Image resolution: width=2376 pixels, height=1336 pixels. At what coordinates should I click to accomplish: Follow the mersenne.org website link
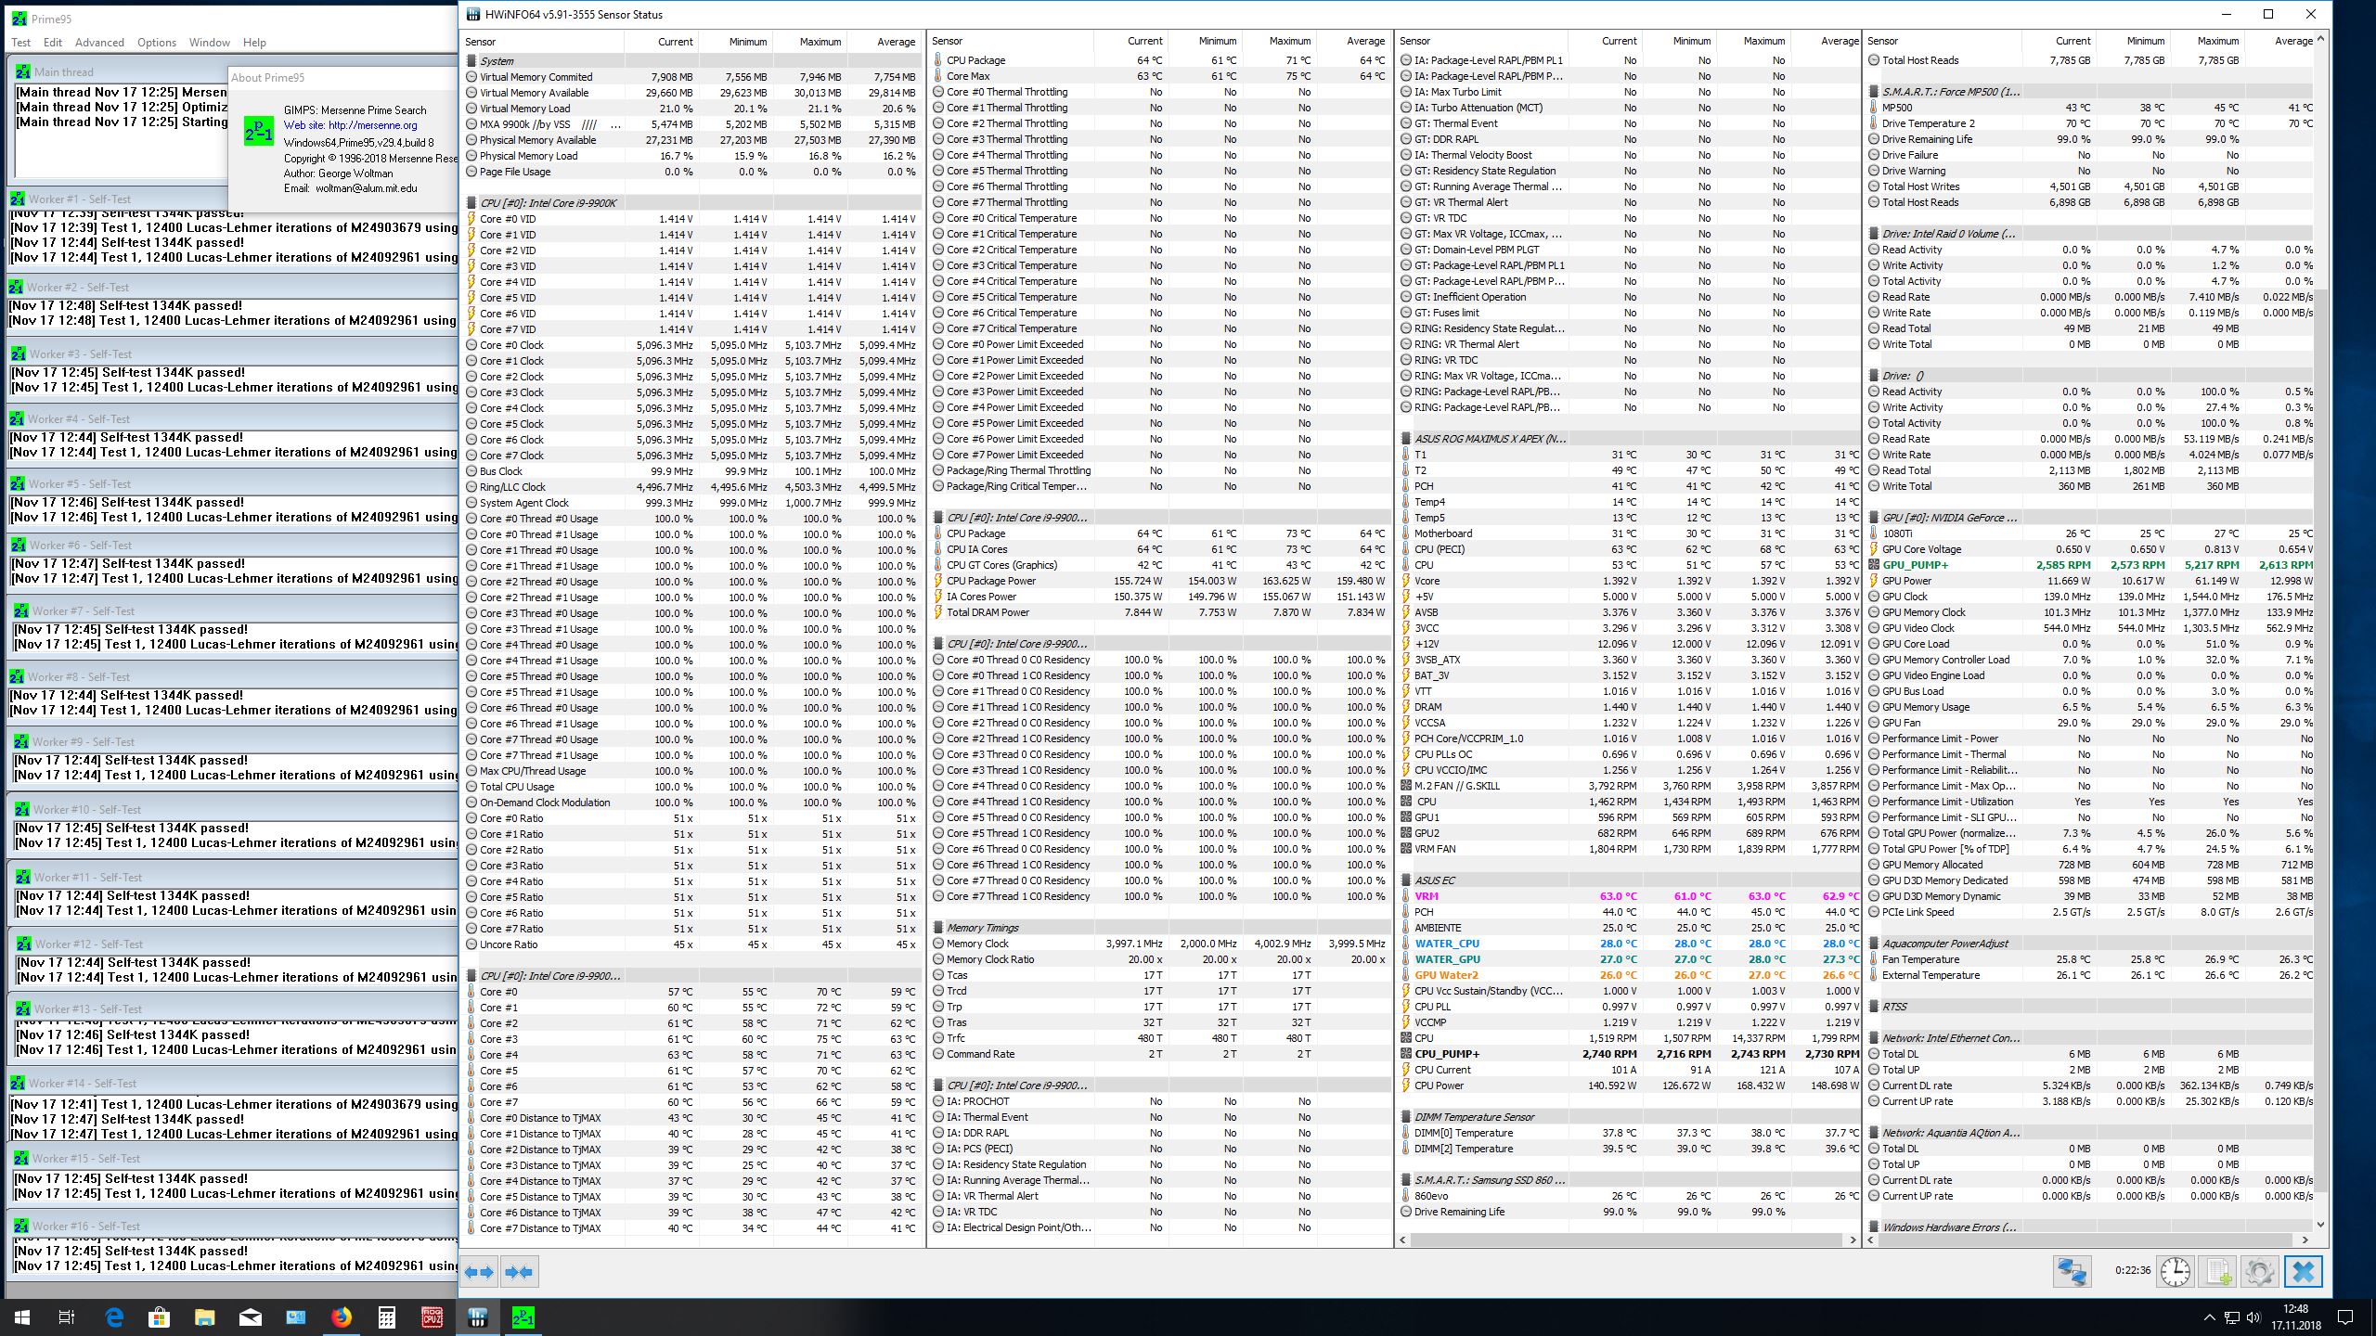pyautogui.click(x=372, y=125)
